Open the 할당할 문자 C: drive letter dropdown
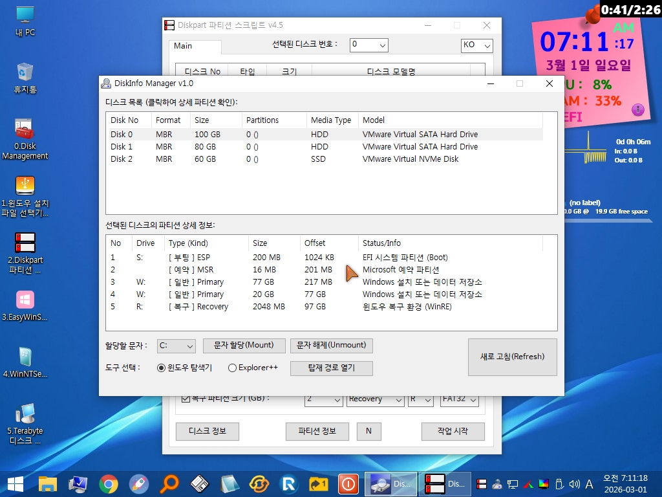 176,346
